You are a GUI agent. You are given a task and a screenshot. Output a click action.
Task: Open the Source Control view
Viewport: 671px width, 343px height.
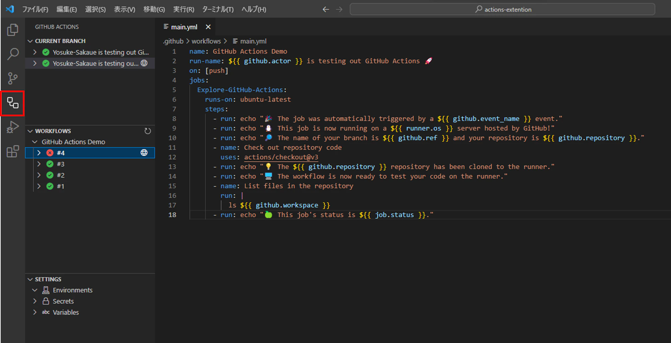point(12,79)
